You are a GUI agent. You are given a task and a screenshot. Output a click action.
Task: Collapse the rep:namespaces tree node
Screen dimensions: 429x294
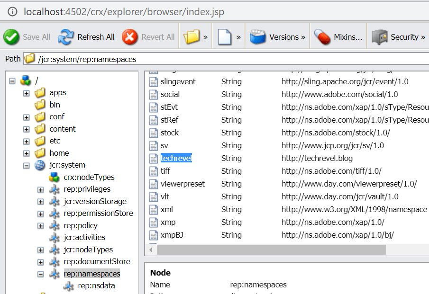click(x=41, y=274)
